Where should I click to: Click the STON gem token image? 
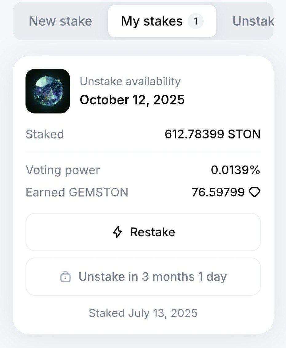pos(48,91)
